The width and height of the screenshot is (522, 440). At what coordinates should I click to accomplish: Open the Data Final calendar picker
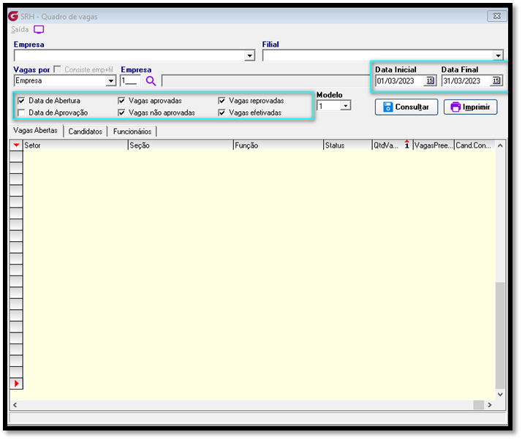click(496, 80)
